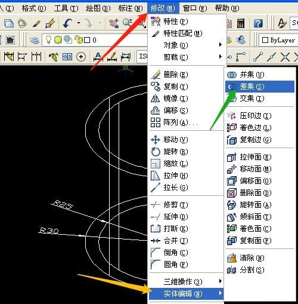Choose 交集(I) intersect command
The width and height of the screenshot is (298, 304).
click(260, 99)
